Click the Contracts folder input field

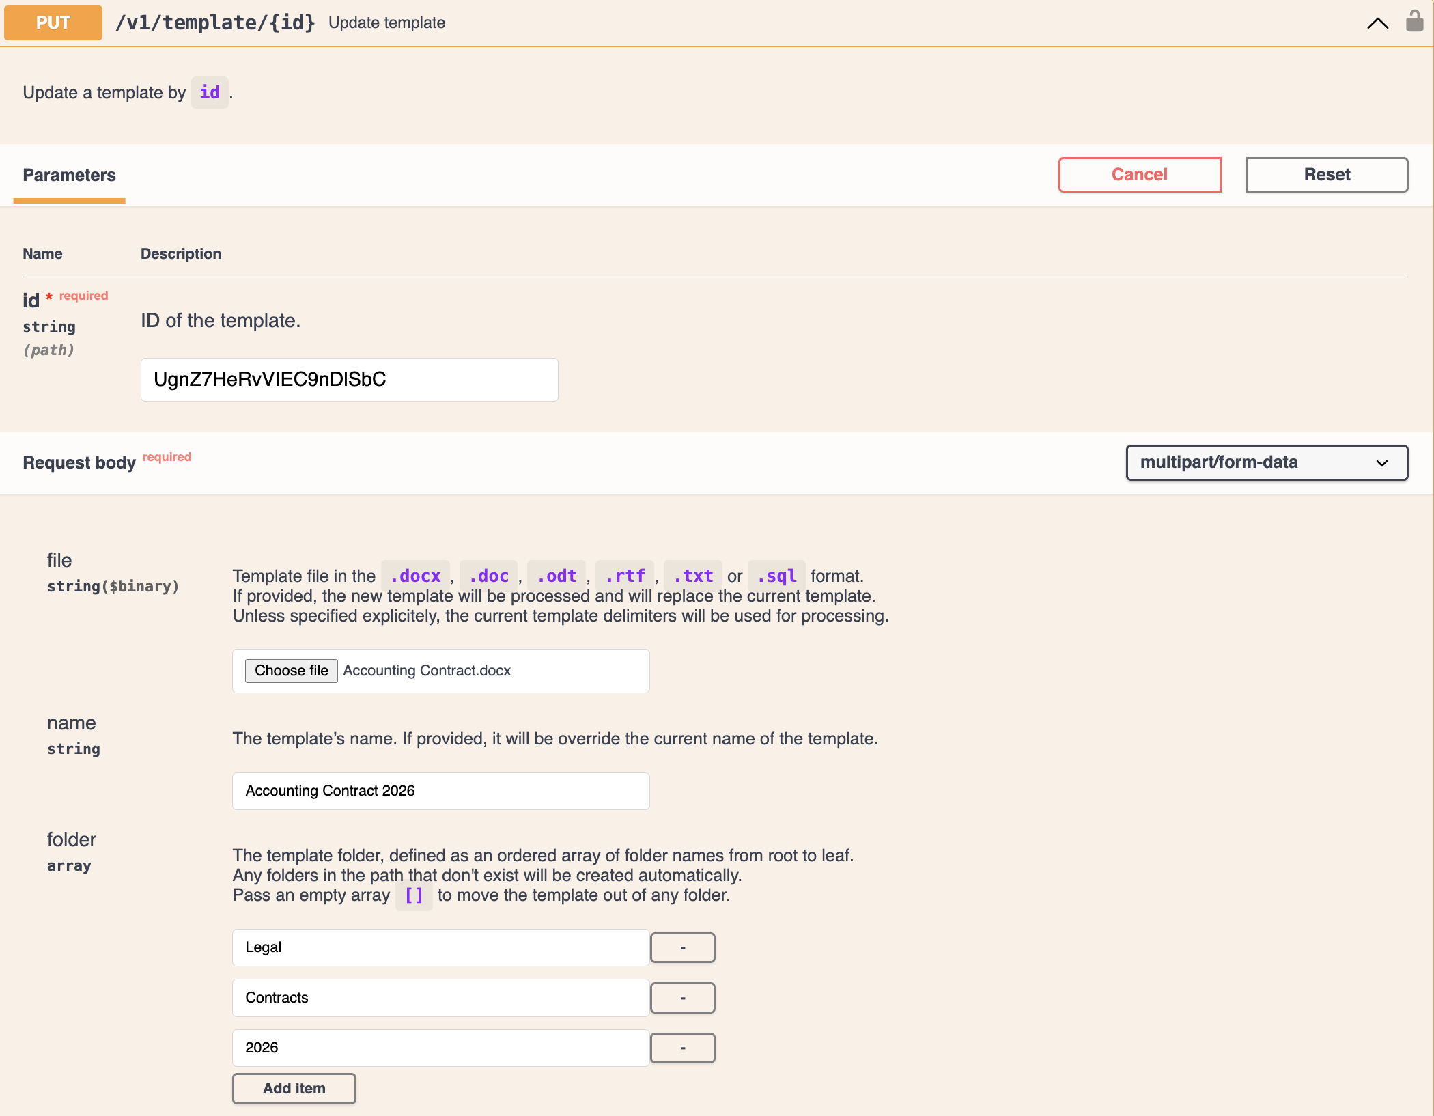[440, 998]
